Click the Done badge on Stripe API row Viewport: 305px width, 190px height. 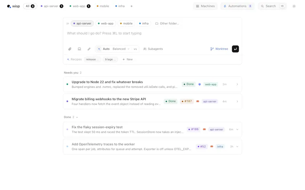point(170,101)
